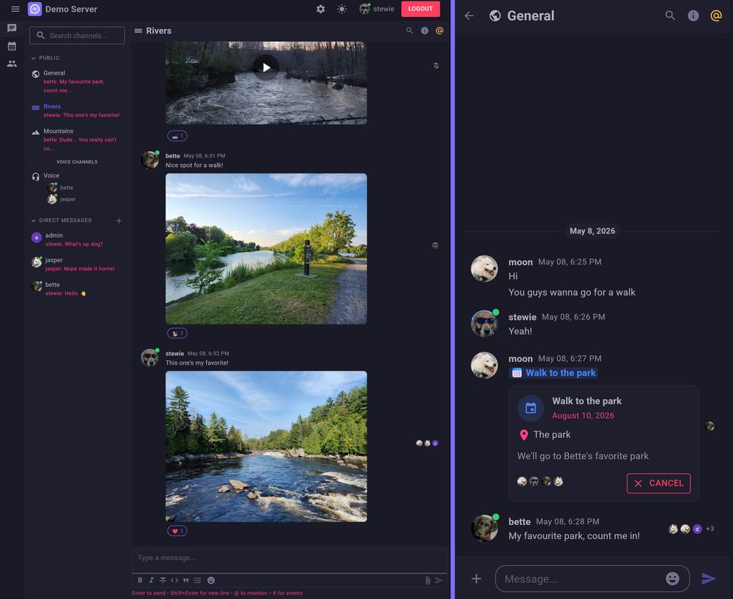Click stewie's avatar beside 'This one's my favorite!'
Screen dimensions: 733x599
(x=150, y=357)
